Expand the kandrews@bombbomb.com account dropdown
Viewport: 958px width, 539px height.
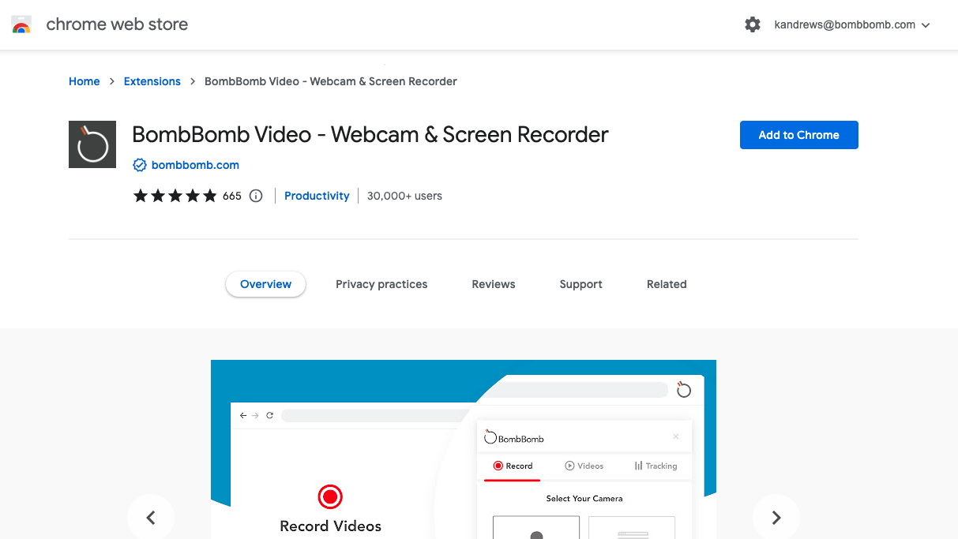coord(852,24)
